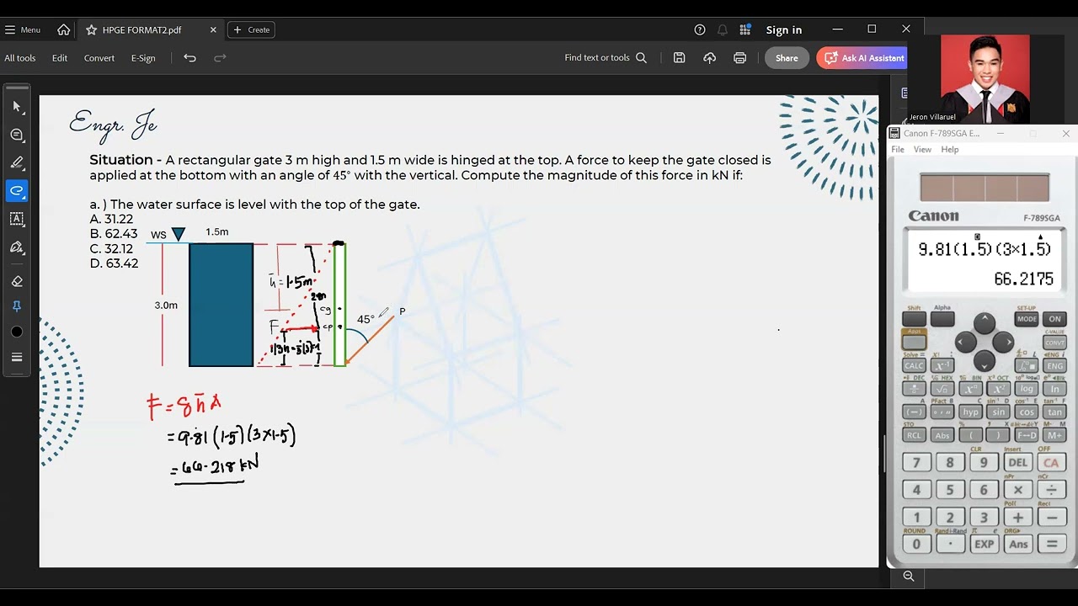Click the calculator sin key
This screenshot has height=606, width=1078.
999,412
